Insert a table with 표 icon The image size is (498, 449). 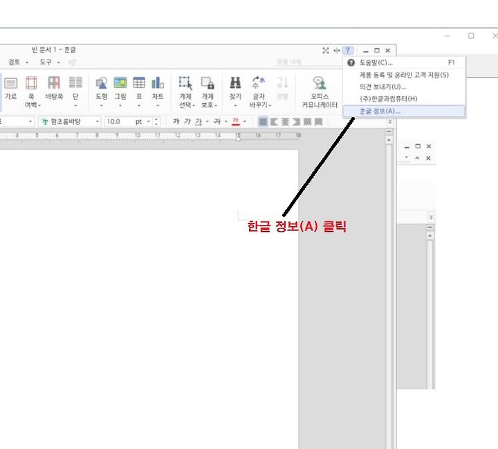coord(139,82)
